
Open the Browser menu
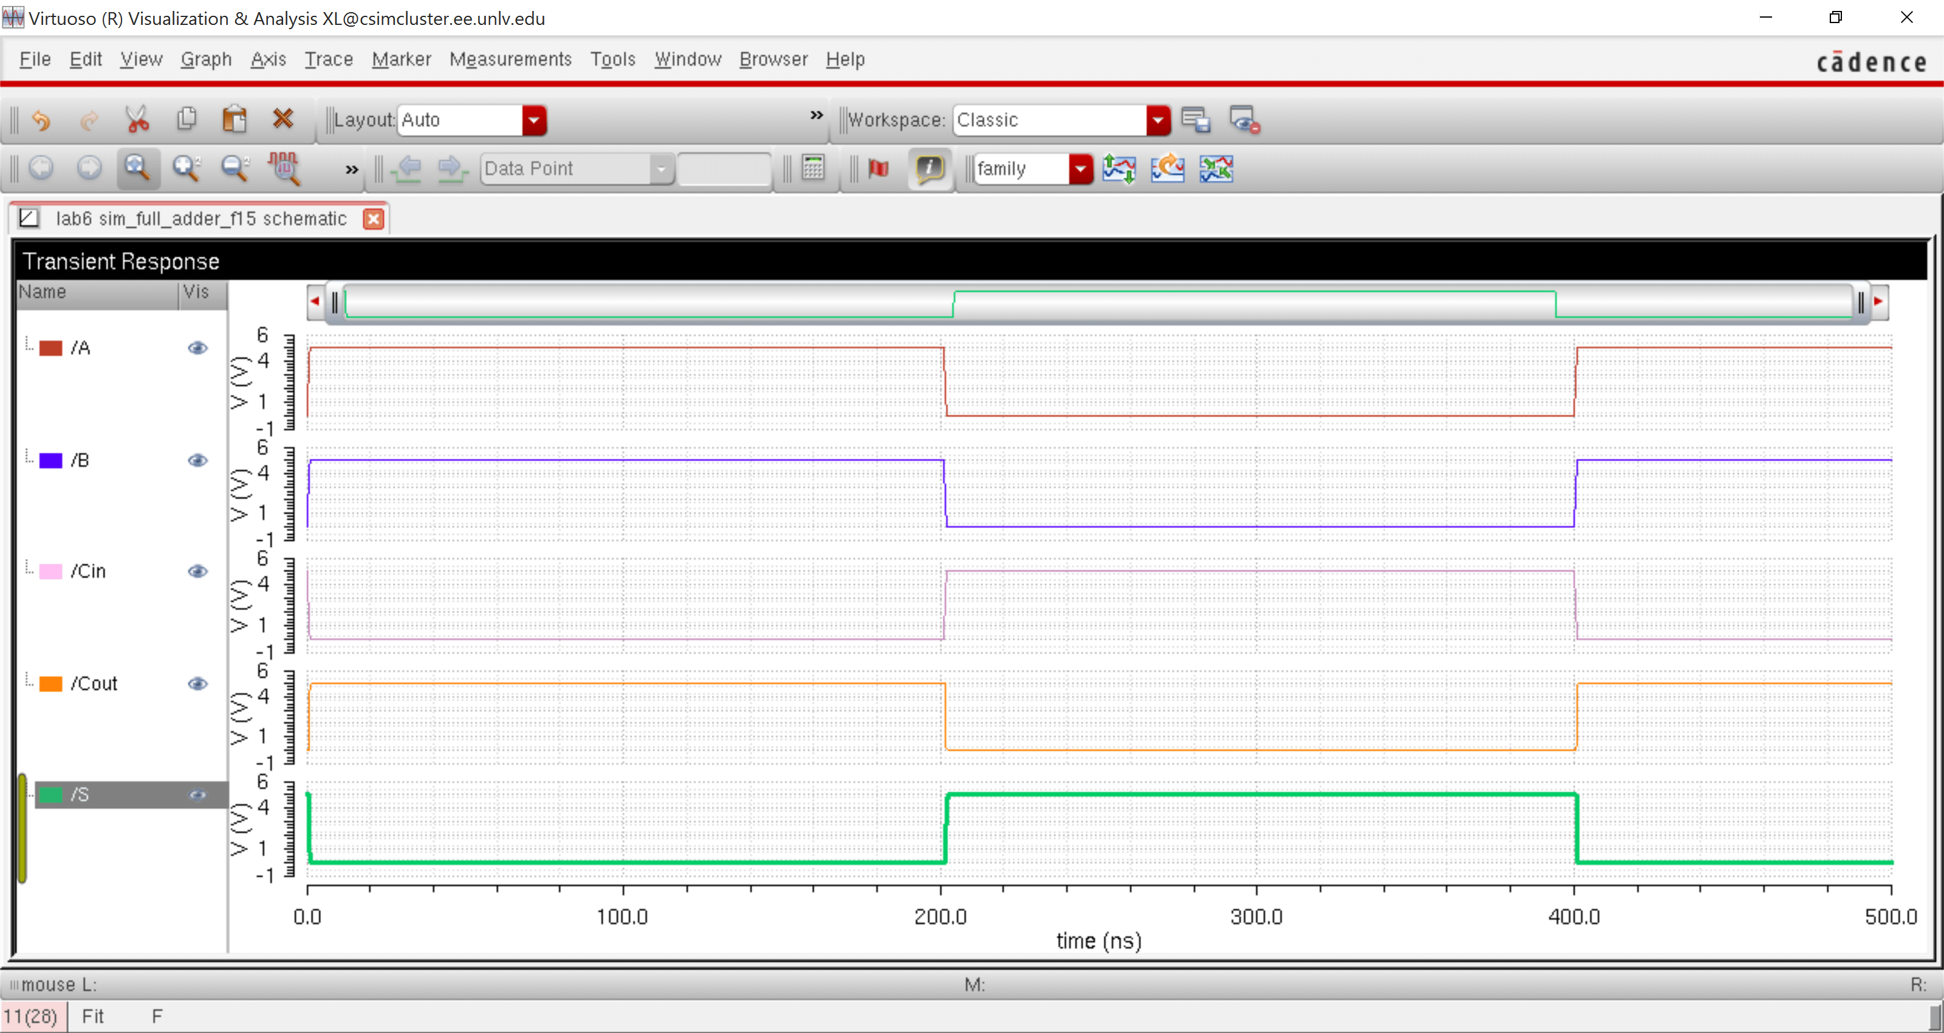(x=773, y=59)
